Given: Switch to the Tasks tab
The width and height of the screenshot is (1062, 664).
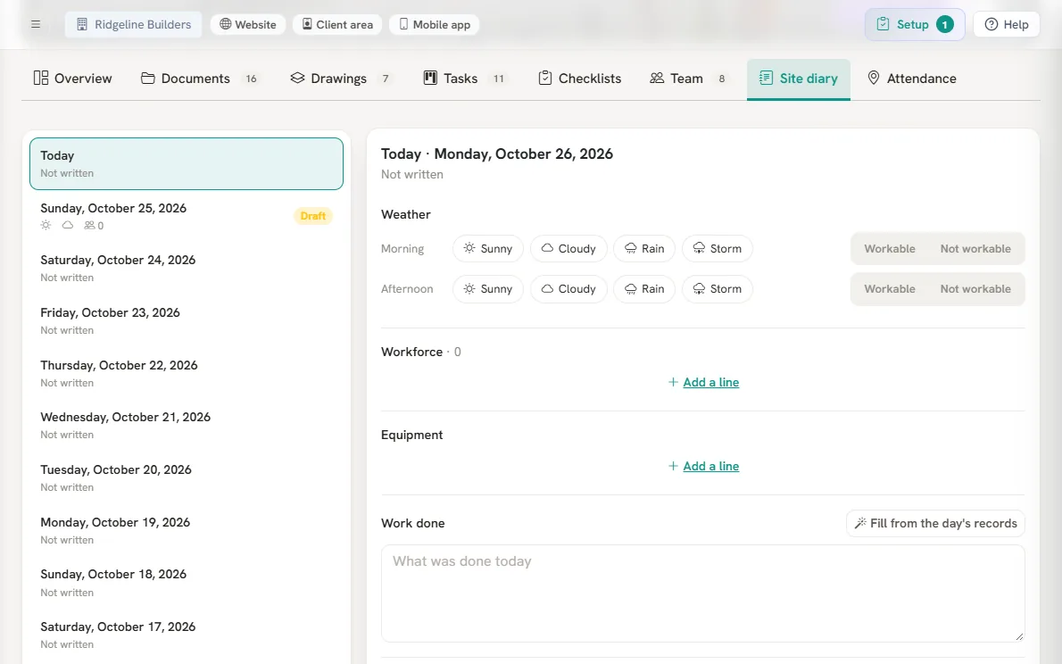Looking at the screenshot, I should coord(468,79).
